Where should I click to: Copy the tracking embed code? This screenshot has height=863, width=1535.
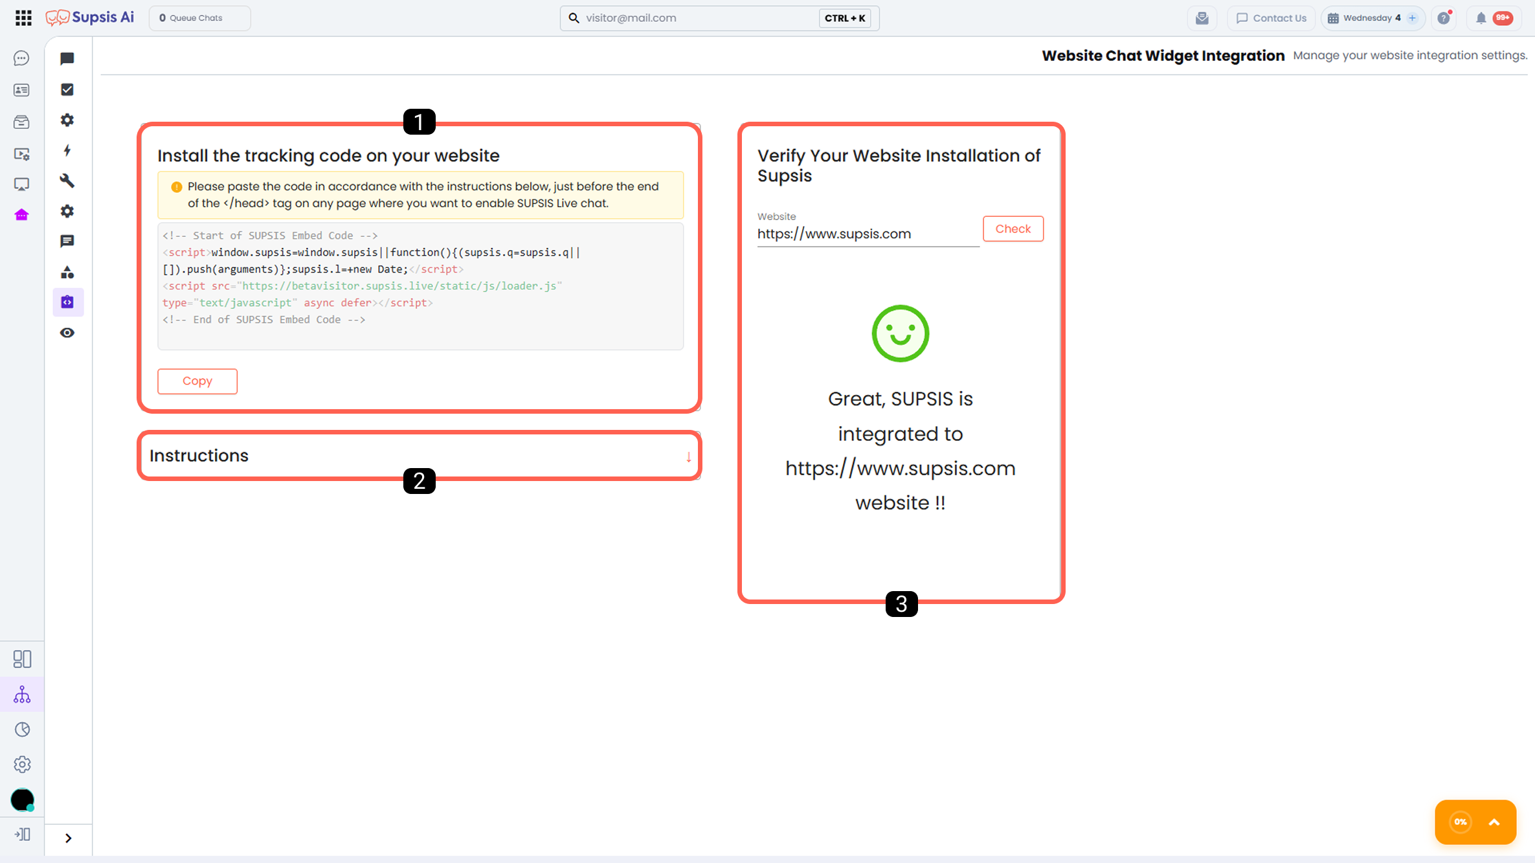point(197,381)
